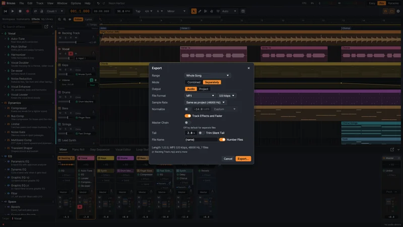Toggle the loop playback icon
Screen dimensions: 403x227
tap(35, 11)
